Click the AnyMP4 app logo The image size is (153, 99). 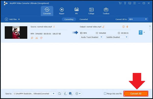coord(6,3)
